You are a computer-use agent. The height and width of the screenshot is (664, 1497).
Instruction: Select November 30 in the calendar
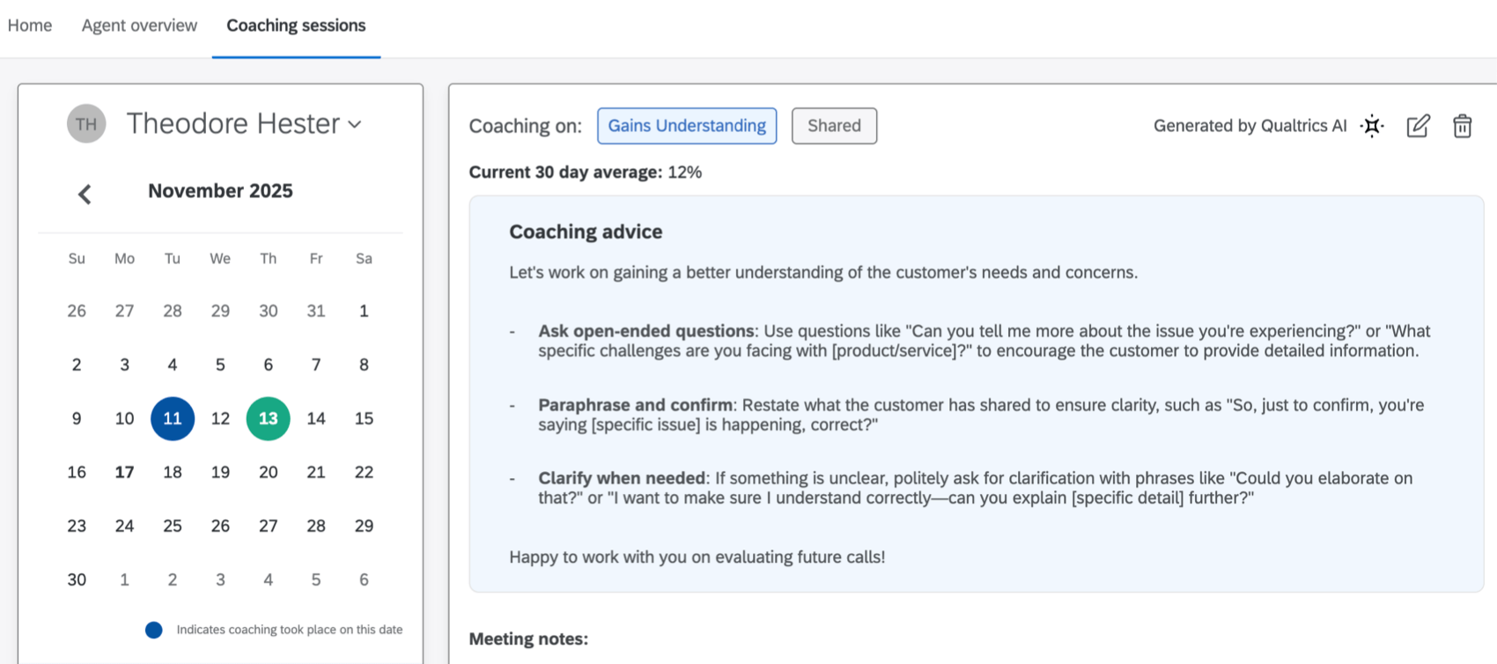pyautogui.click(x=77, y=579)
